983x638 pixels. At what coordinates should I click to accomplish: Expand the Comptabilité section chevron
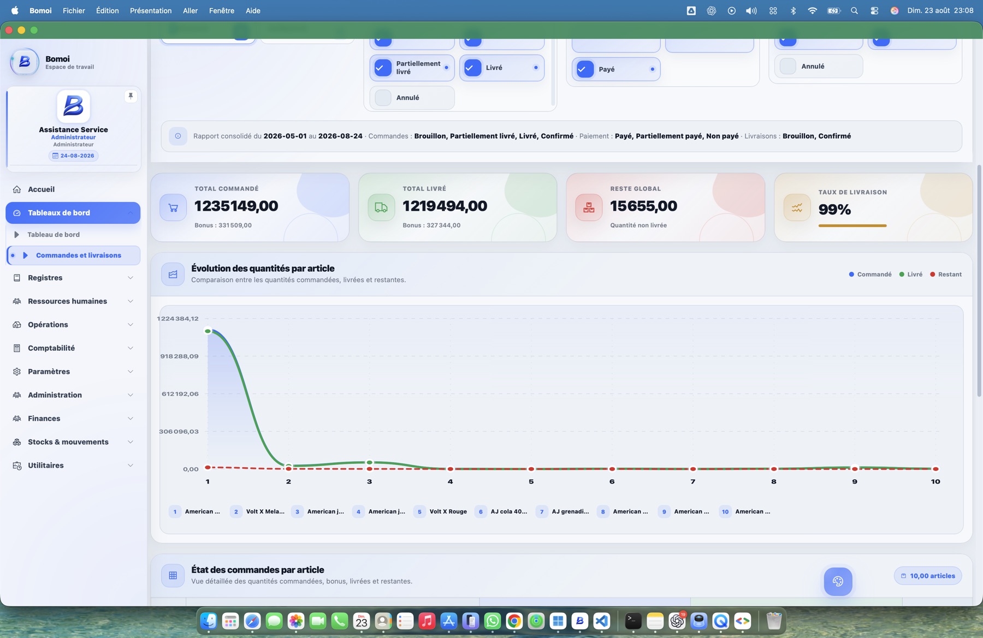click(131, 348)
